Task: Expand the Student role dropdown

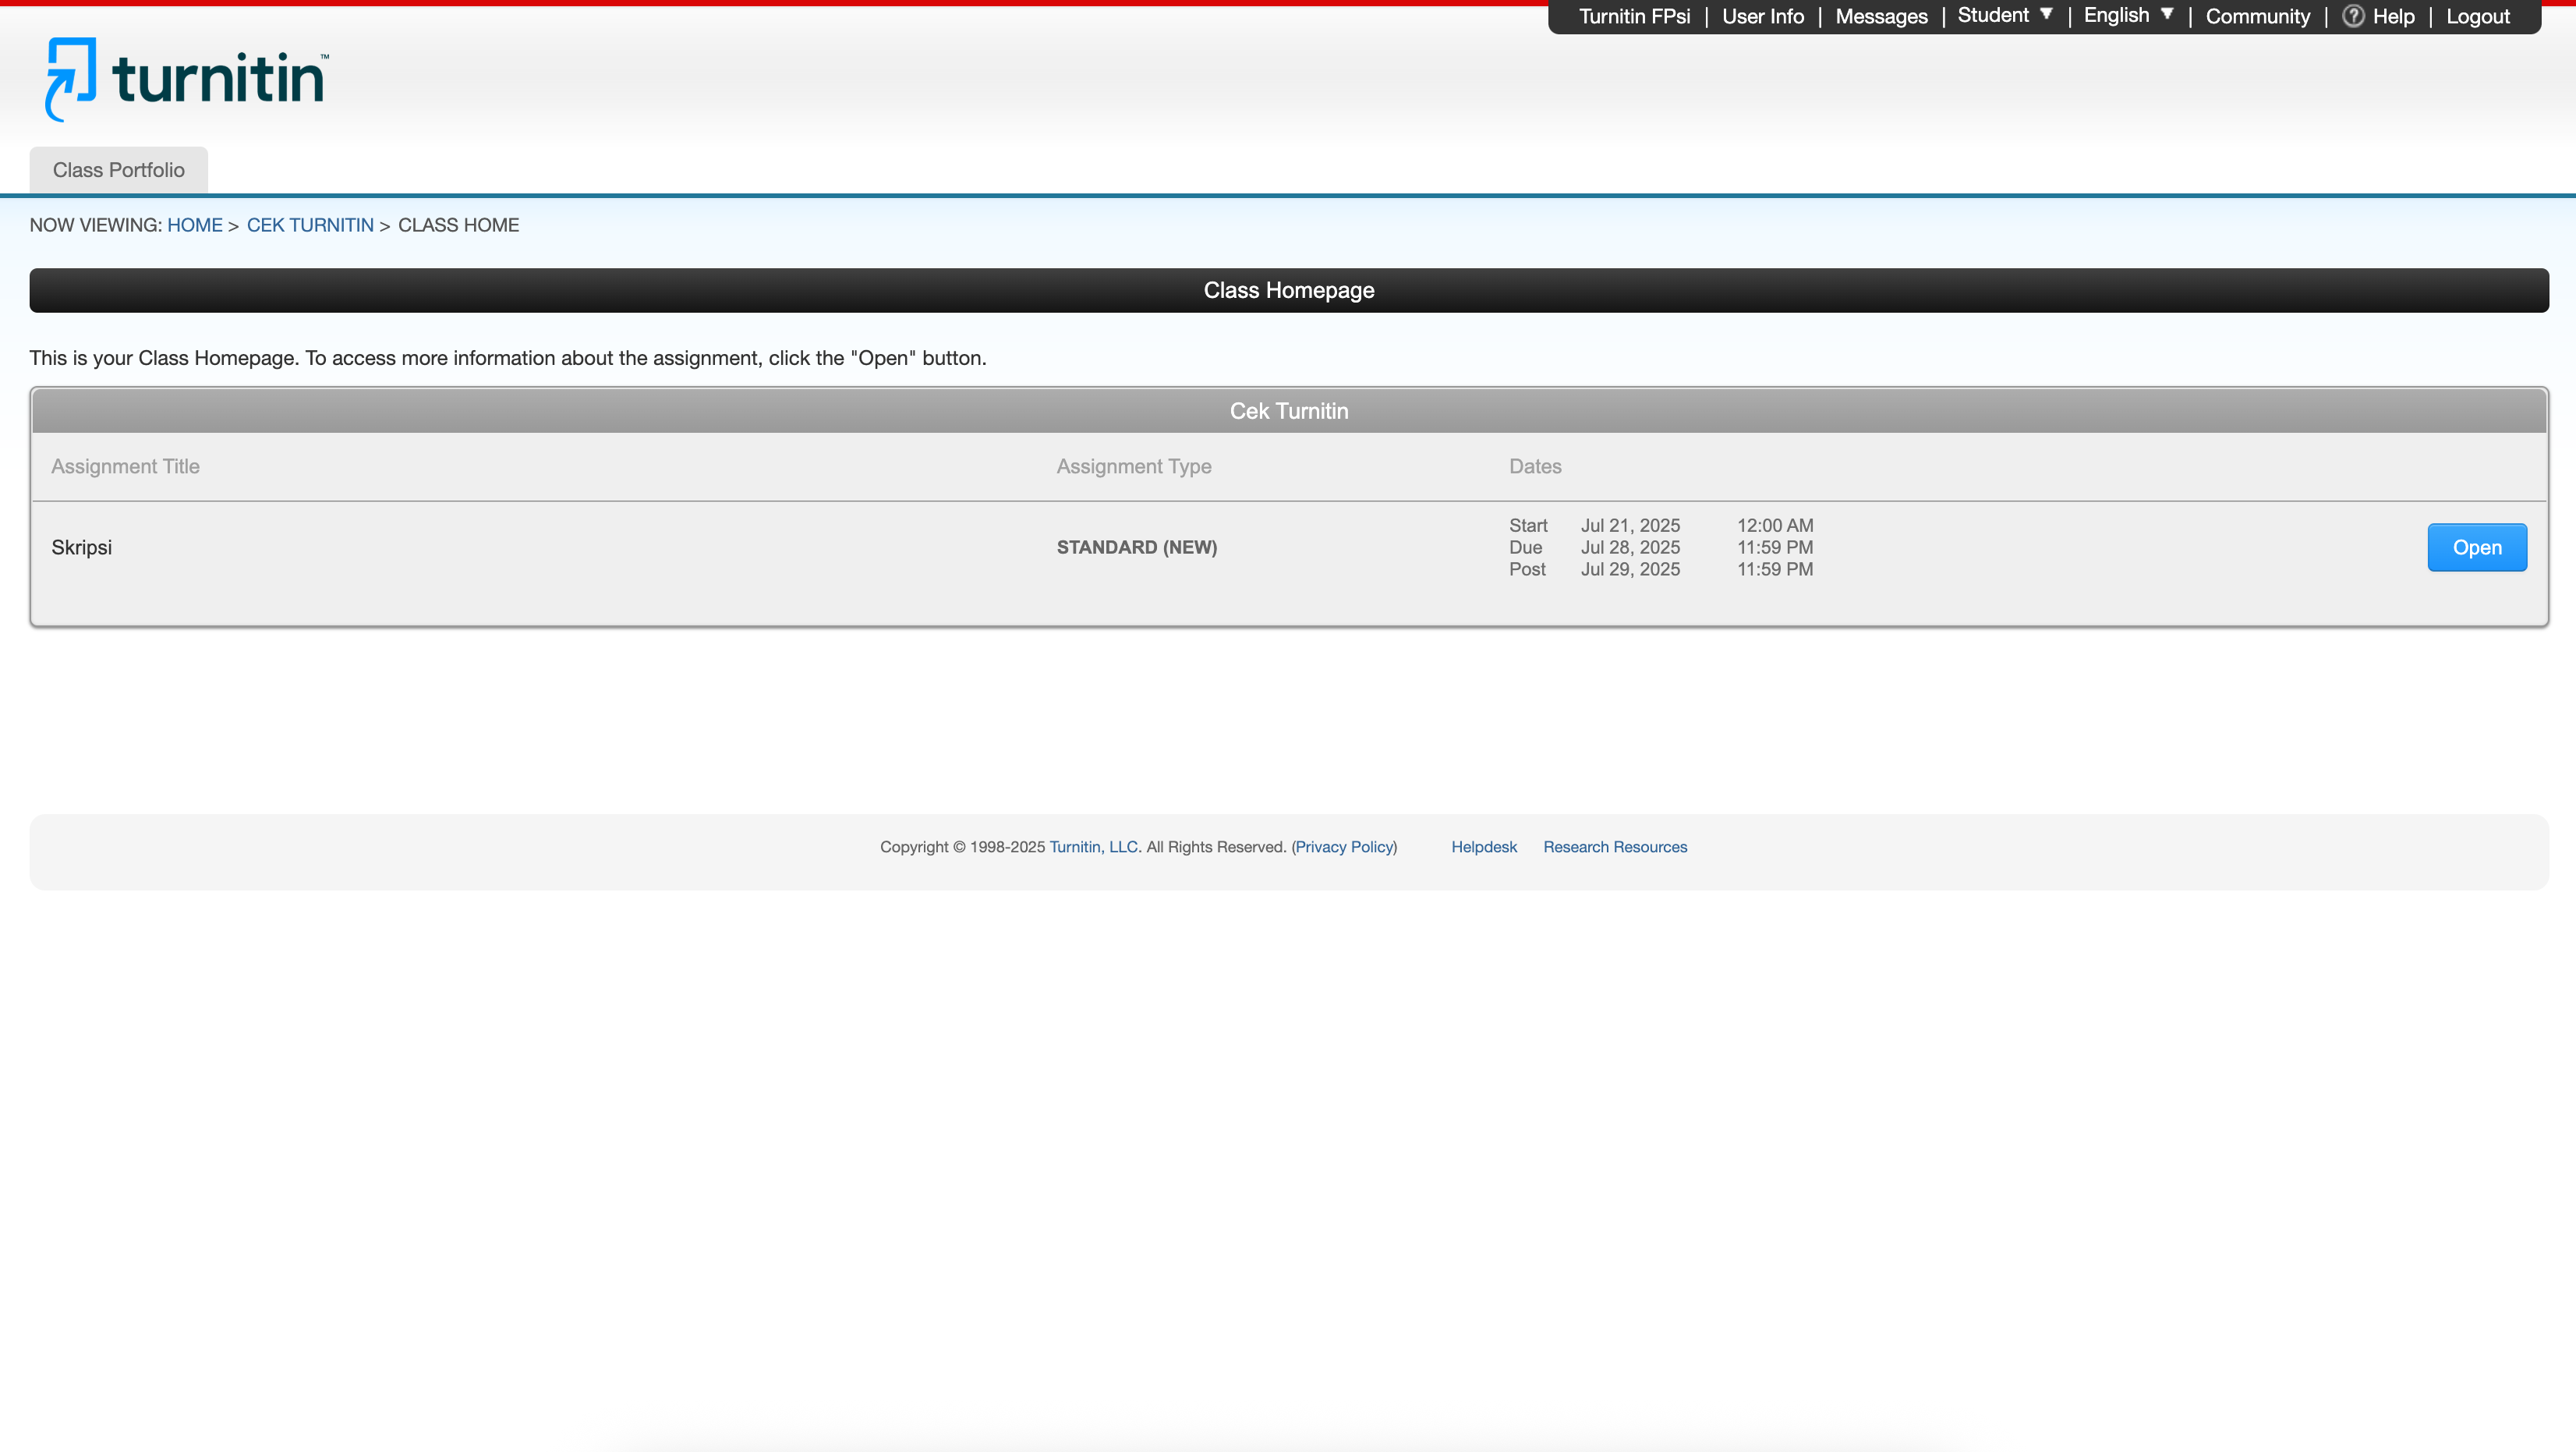Action: 2005,15
